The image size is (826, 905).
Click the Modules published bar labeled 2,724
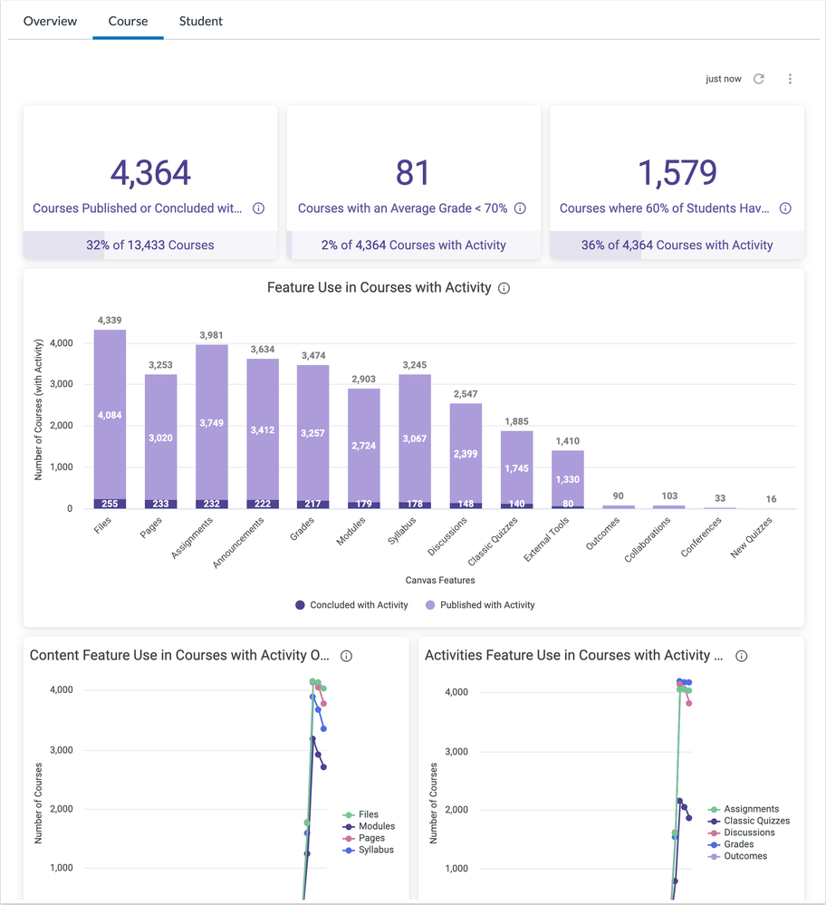click(364, 446)
